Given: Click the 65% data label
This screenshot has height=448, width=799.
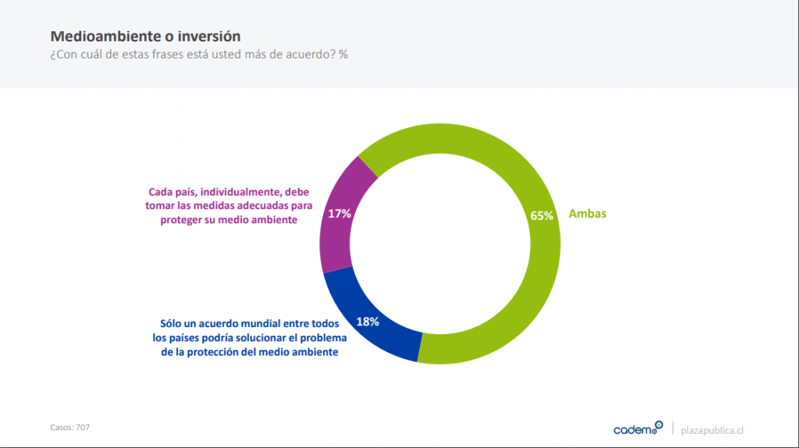Looking at the screenshot, I should coord(542,215).
